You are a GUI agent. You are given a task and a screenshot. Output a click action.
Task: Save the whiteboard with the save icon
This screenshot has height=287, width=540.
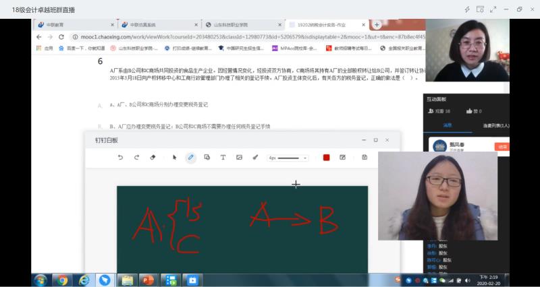[x=364, y=157]
